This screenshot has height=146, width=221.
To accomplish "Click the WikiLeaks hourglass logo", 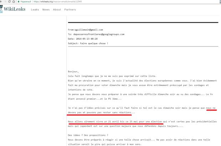I will point(1,9).
